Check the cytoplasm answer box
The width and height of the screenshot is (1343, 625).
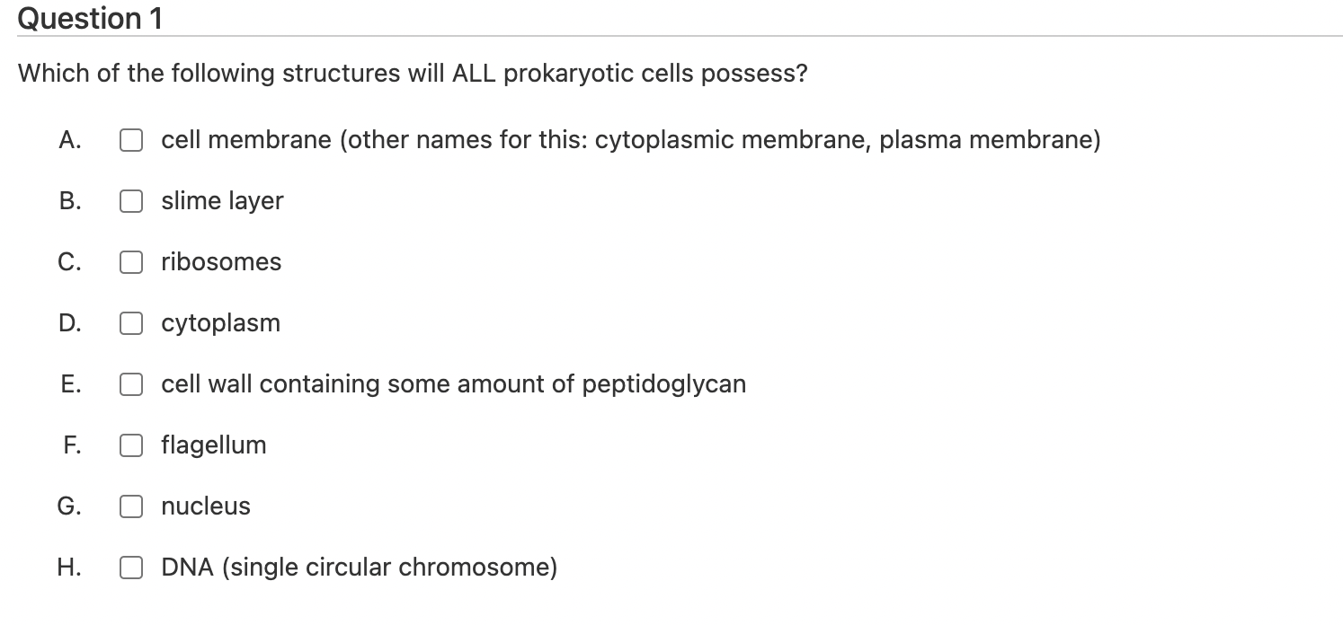coord(131,323)
